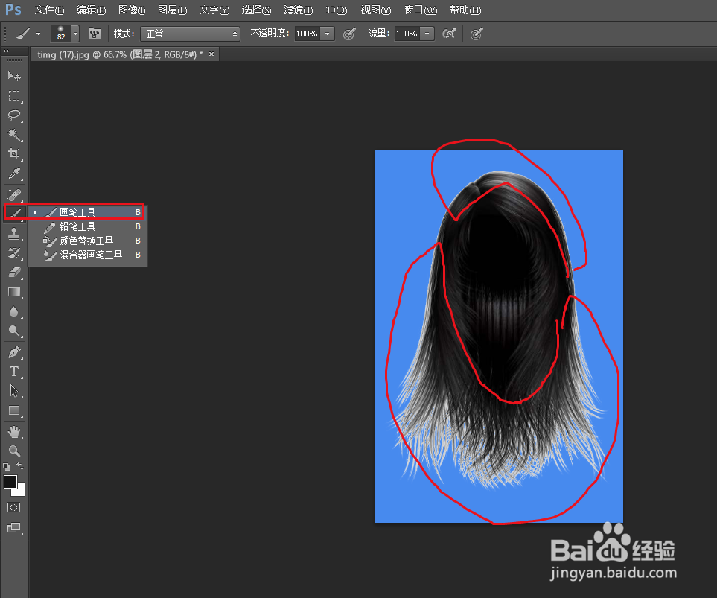Expand the collapsed toolbar with double arrows
This screenshot has height=598, width=717.
pyautogui.click(x=6, y=51)
